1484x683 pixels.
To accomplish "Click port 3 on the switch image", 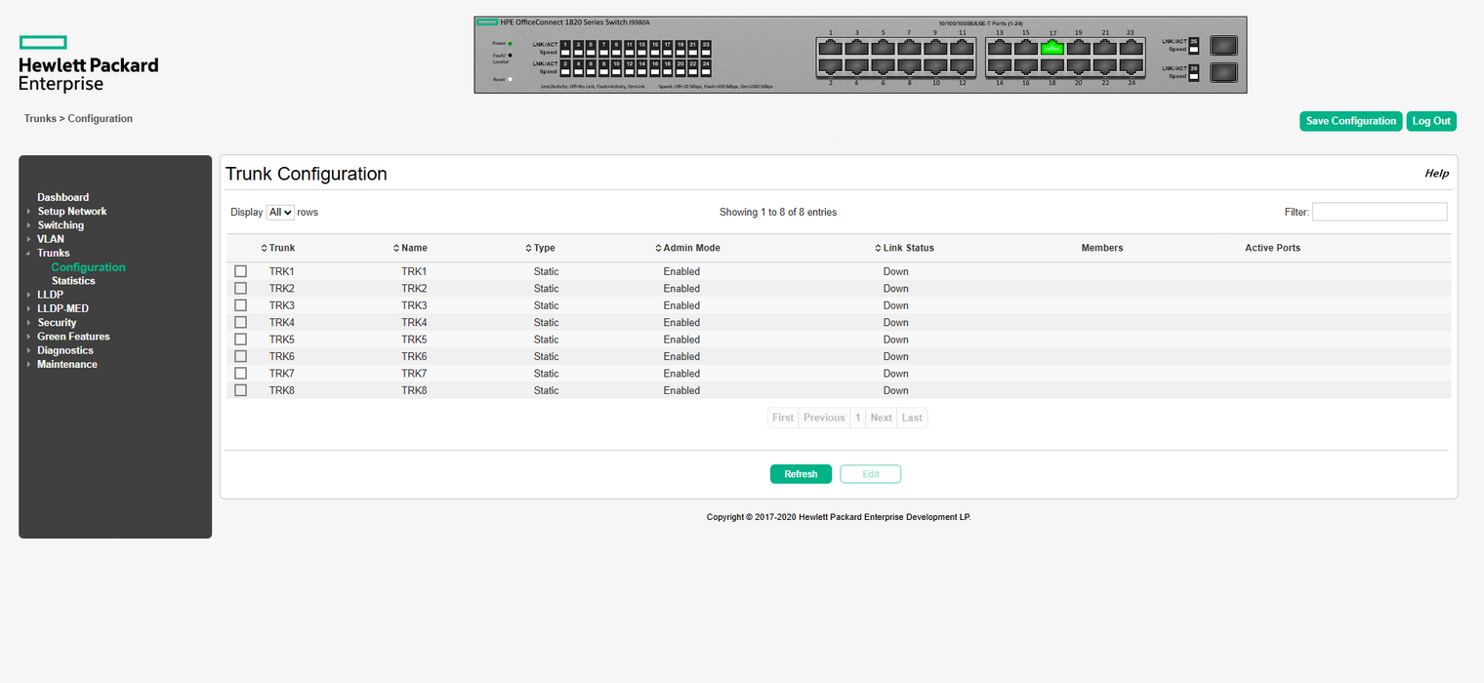I will tap(857, 48).
